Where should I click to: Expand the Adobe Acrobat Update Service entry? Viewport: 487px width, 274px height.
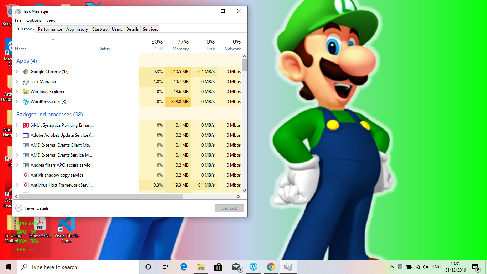point(17,135)
